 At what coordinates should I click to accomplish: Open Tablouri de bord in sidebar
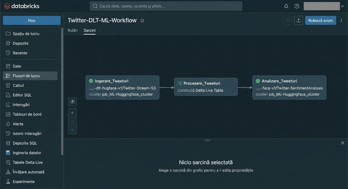(x=30, y=114)
